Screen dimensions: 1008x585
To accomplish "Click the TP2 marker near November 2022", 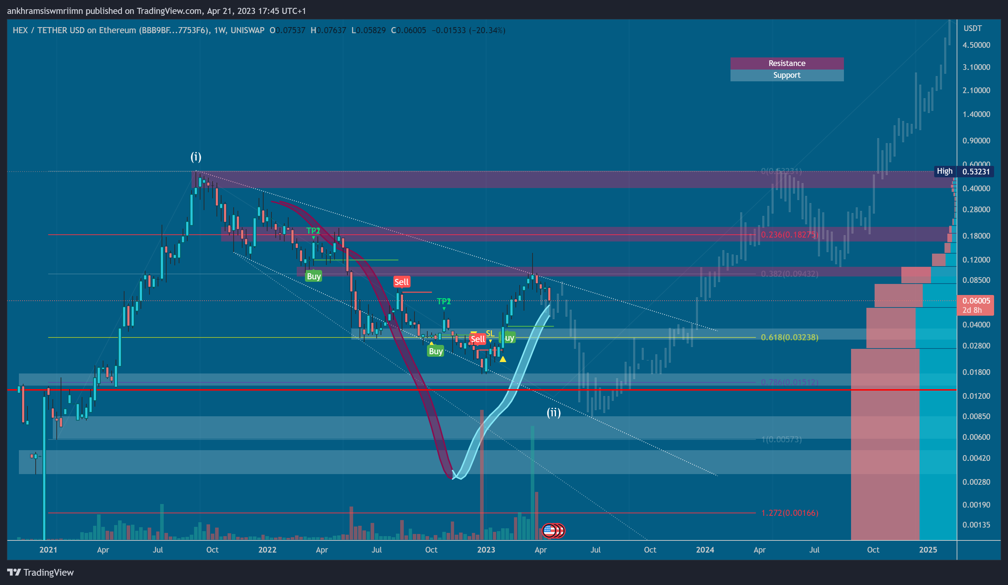I will tap(444, 301).
